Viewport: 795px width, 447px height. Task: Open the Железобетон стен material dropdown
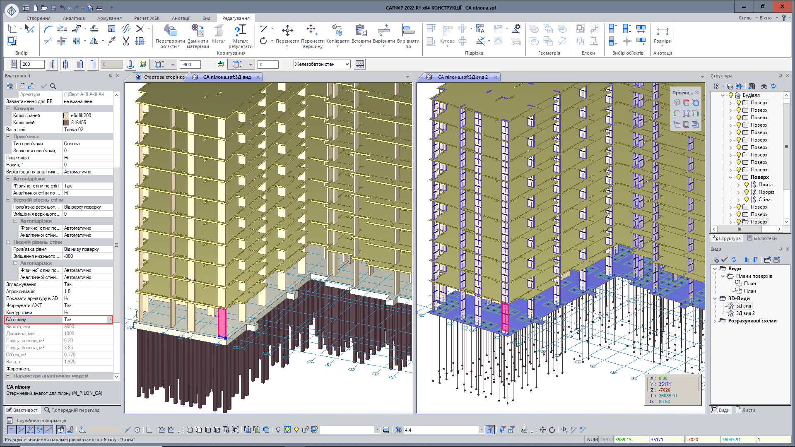pos(347,64)
